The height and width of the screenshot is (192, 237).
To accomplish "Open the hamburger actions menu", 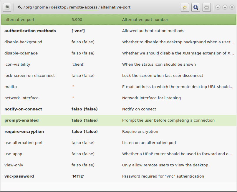I will coord(207,7).
